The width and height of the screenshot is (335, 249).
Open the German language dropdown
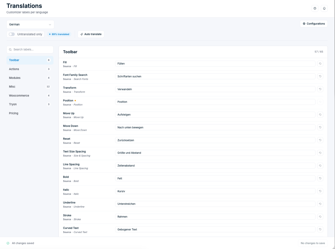30,25
